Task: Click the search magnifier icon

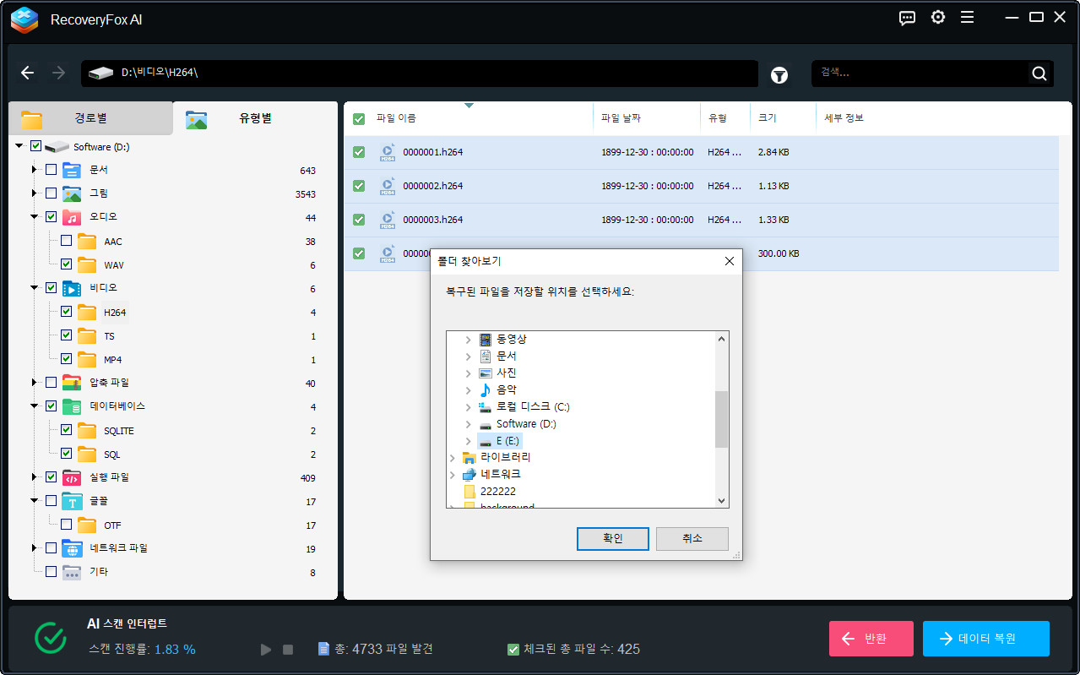Action: click(x=1039, y=73)
